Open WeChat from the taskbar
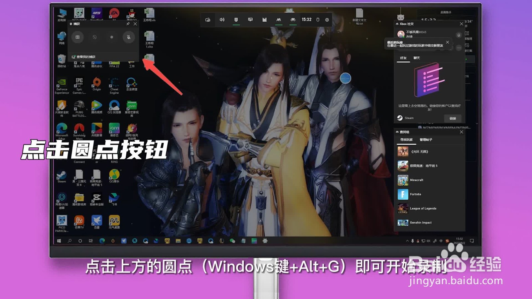The height and width of the screenshot is (299, 532). pos(232,241)
